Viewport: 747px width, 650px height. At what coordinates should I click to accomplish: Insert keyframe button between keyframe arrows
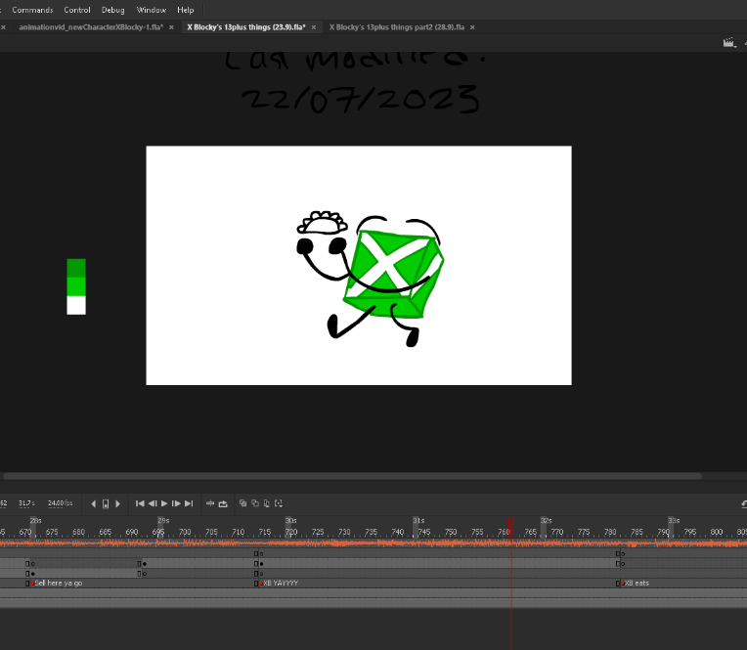tap(106, 503)
